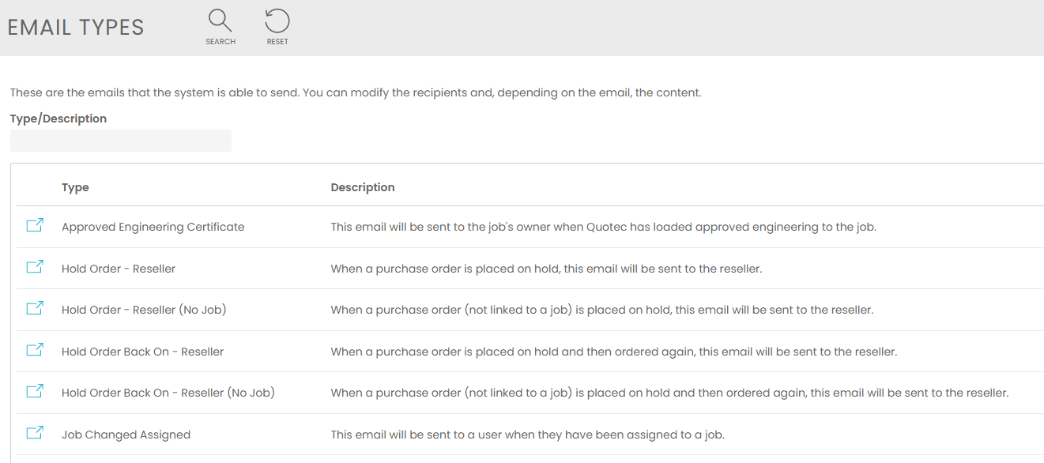Click the Search magnifier icon

coord(220,20)
